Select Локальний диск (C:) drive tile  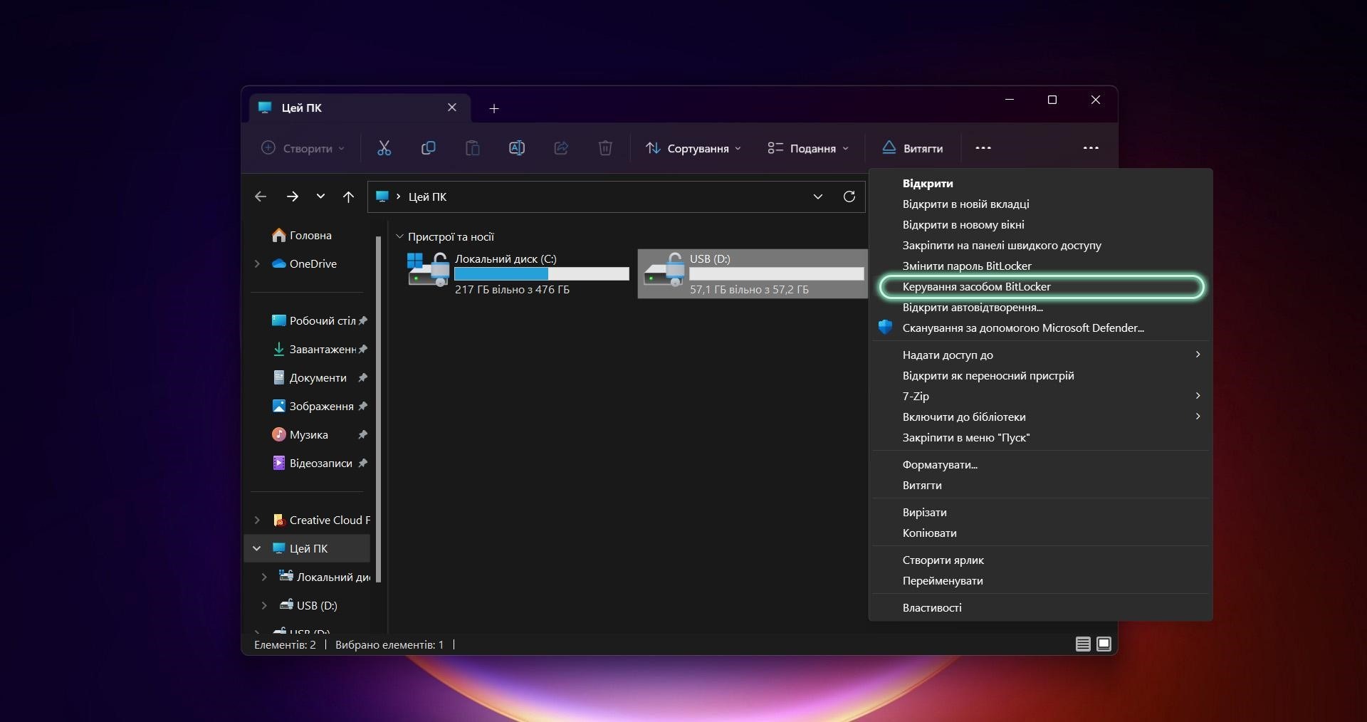point(518,273)
